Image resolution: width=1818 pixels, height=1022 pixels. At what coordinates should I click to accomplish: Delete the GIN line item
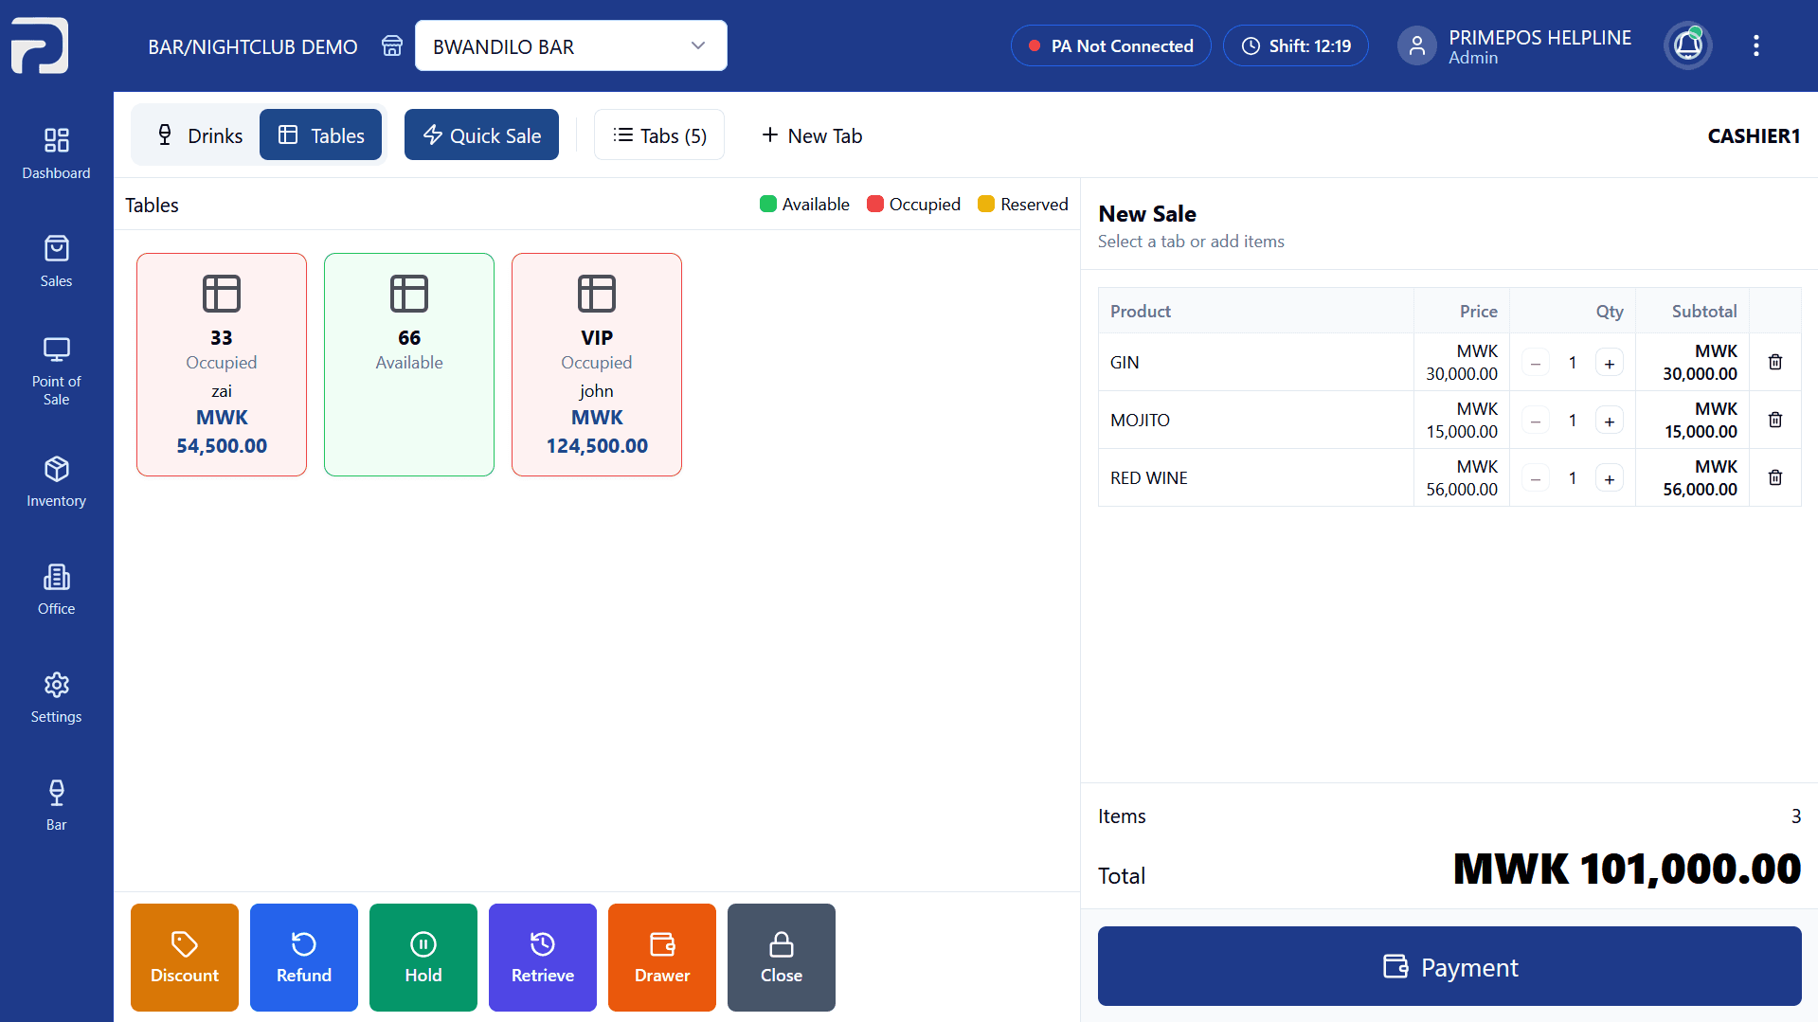pos(1774,362)
